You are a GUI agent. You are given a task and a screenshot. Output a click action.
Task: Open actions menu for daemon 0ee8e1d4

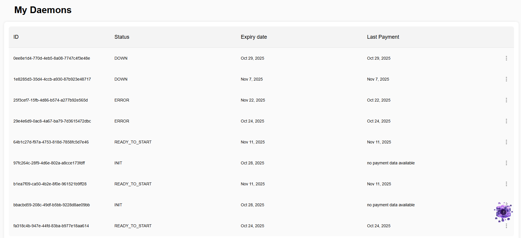click(x=506, y=58)
